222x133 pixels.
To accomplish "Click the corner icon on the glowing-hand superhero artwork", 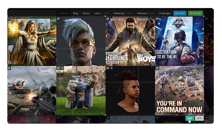I will 9,19.
